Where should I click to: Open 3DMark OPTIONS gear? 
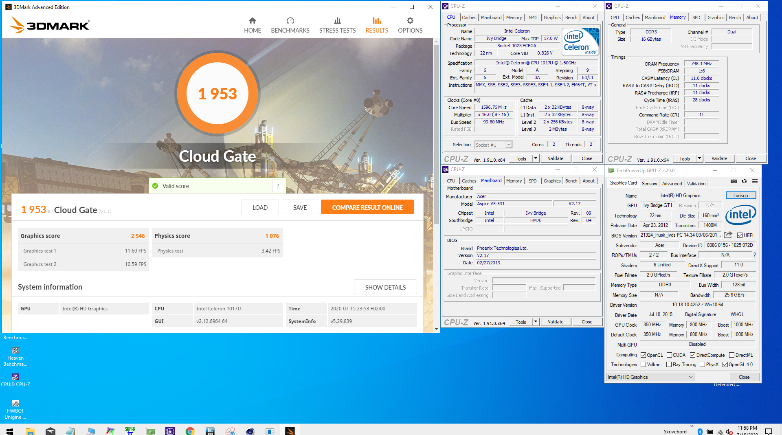coord(410,25)
